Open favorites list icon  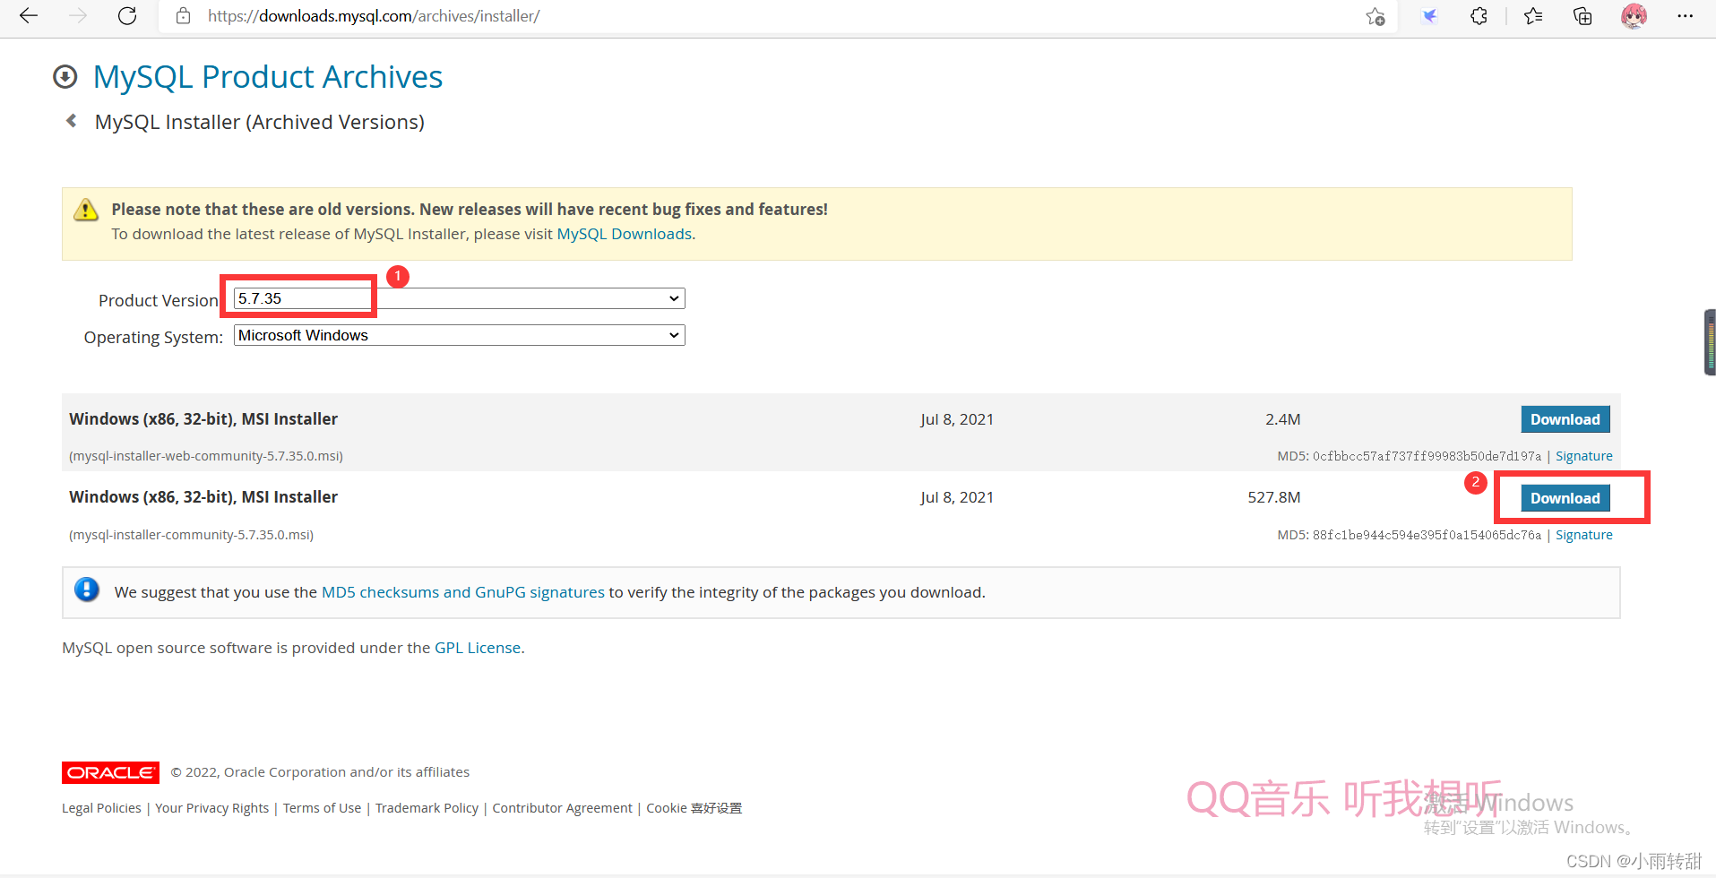(x=1533, y=16)
